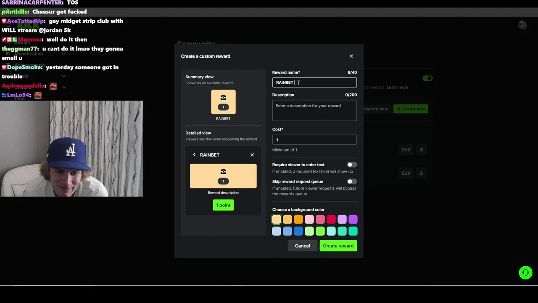Screen dimensions: 538x303
Task: Click the "8/40" character counter
Action: pos(352,72)
